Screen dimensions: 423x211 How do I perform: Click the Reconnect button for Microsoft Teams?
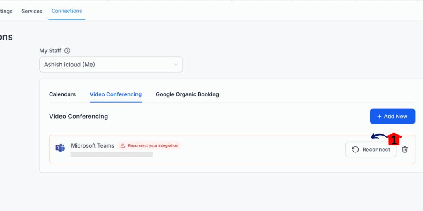[x=371, y=150]
